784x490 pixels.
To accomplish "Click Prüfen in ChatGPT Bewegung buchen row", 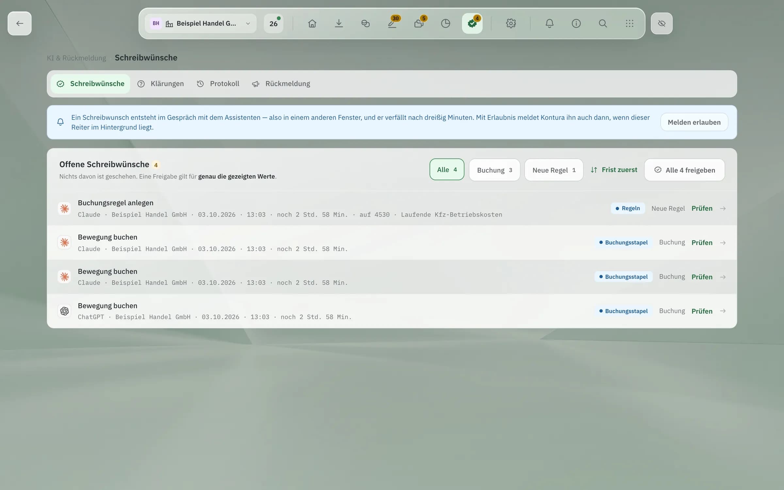I will (702, 311).
